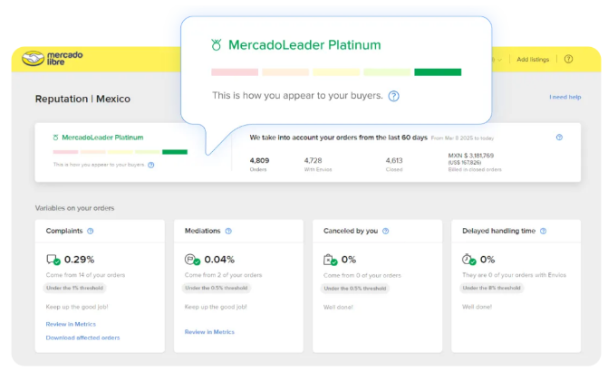Click small MercadoLeader Platinum label in the card

pos(102,138)
